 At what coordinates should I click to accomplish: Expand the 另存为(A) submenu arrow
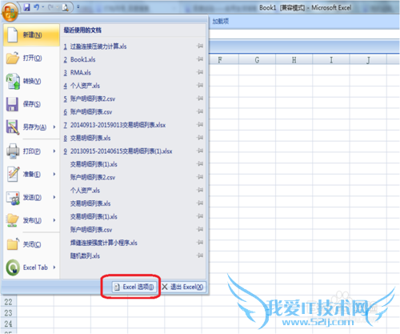point(54,127)
